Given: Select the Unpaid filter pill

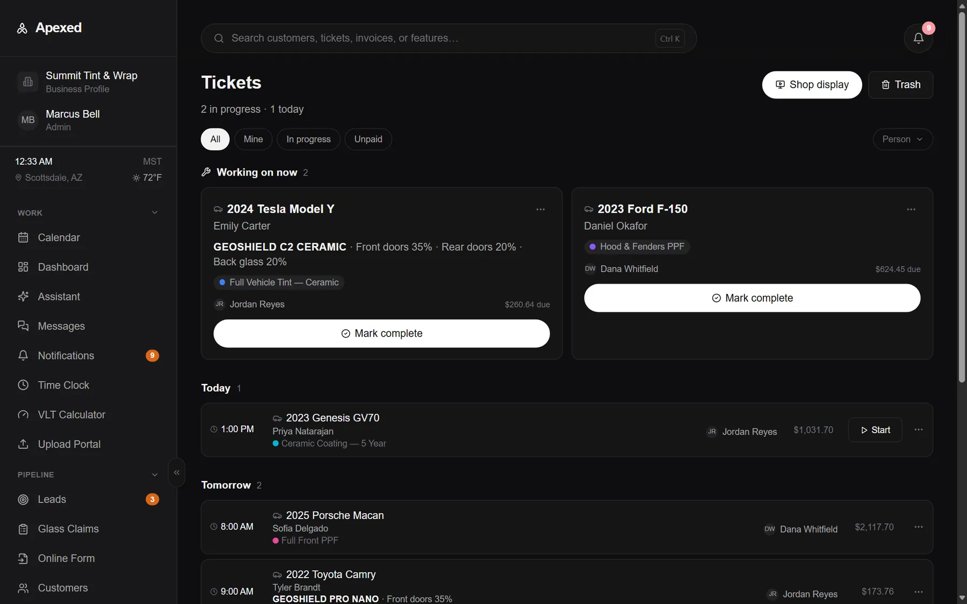Looking at the screenshot, I should point(368,139).
